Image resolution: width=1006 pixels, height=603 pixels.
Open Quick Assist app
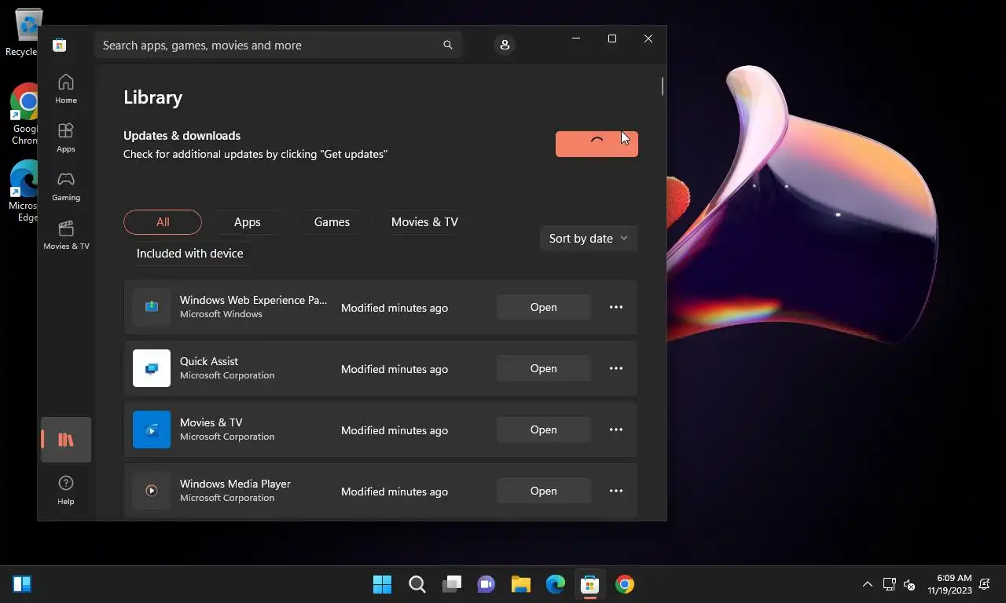(543, 368)
